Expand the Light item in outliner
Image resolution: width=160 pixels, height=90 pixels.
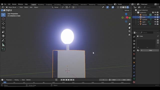(x=138, y=22)
